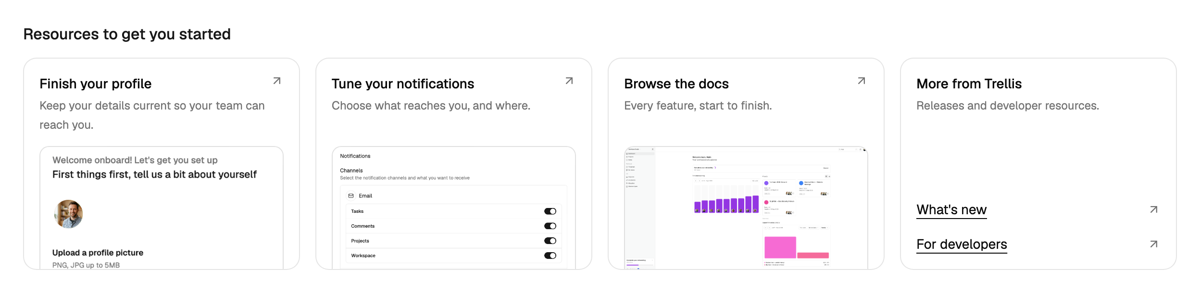Image resolution: width=1200 pixels, height=293 pixels.
Task: Click the docs dashboard preview thumbnail
Action: point(746,208)
